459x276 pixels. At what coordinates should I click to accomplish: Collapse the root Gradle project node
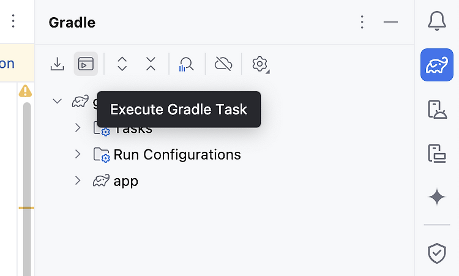pos(57,101)
